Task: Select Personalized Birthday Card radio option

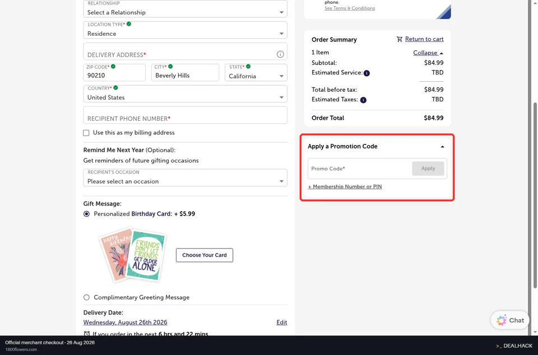Action: click(x=86, y=214)
